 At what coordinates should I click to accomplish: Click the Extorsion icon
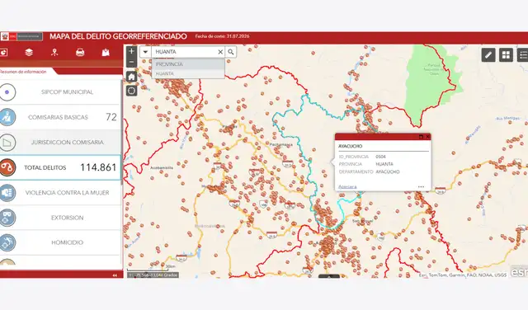pos(7,218)
